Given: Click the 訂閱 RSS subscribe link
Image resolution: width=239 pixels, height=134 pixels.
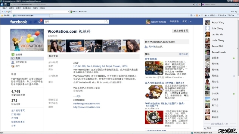Looking at the screenshot, I should tap(16, 114).
